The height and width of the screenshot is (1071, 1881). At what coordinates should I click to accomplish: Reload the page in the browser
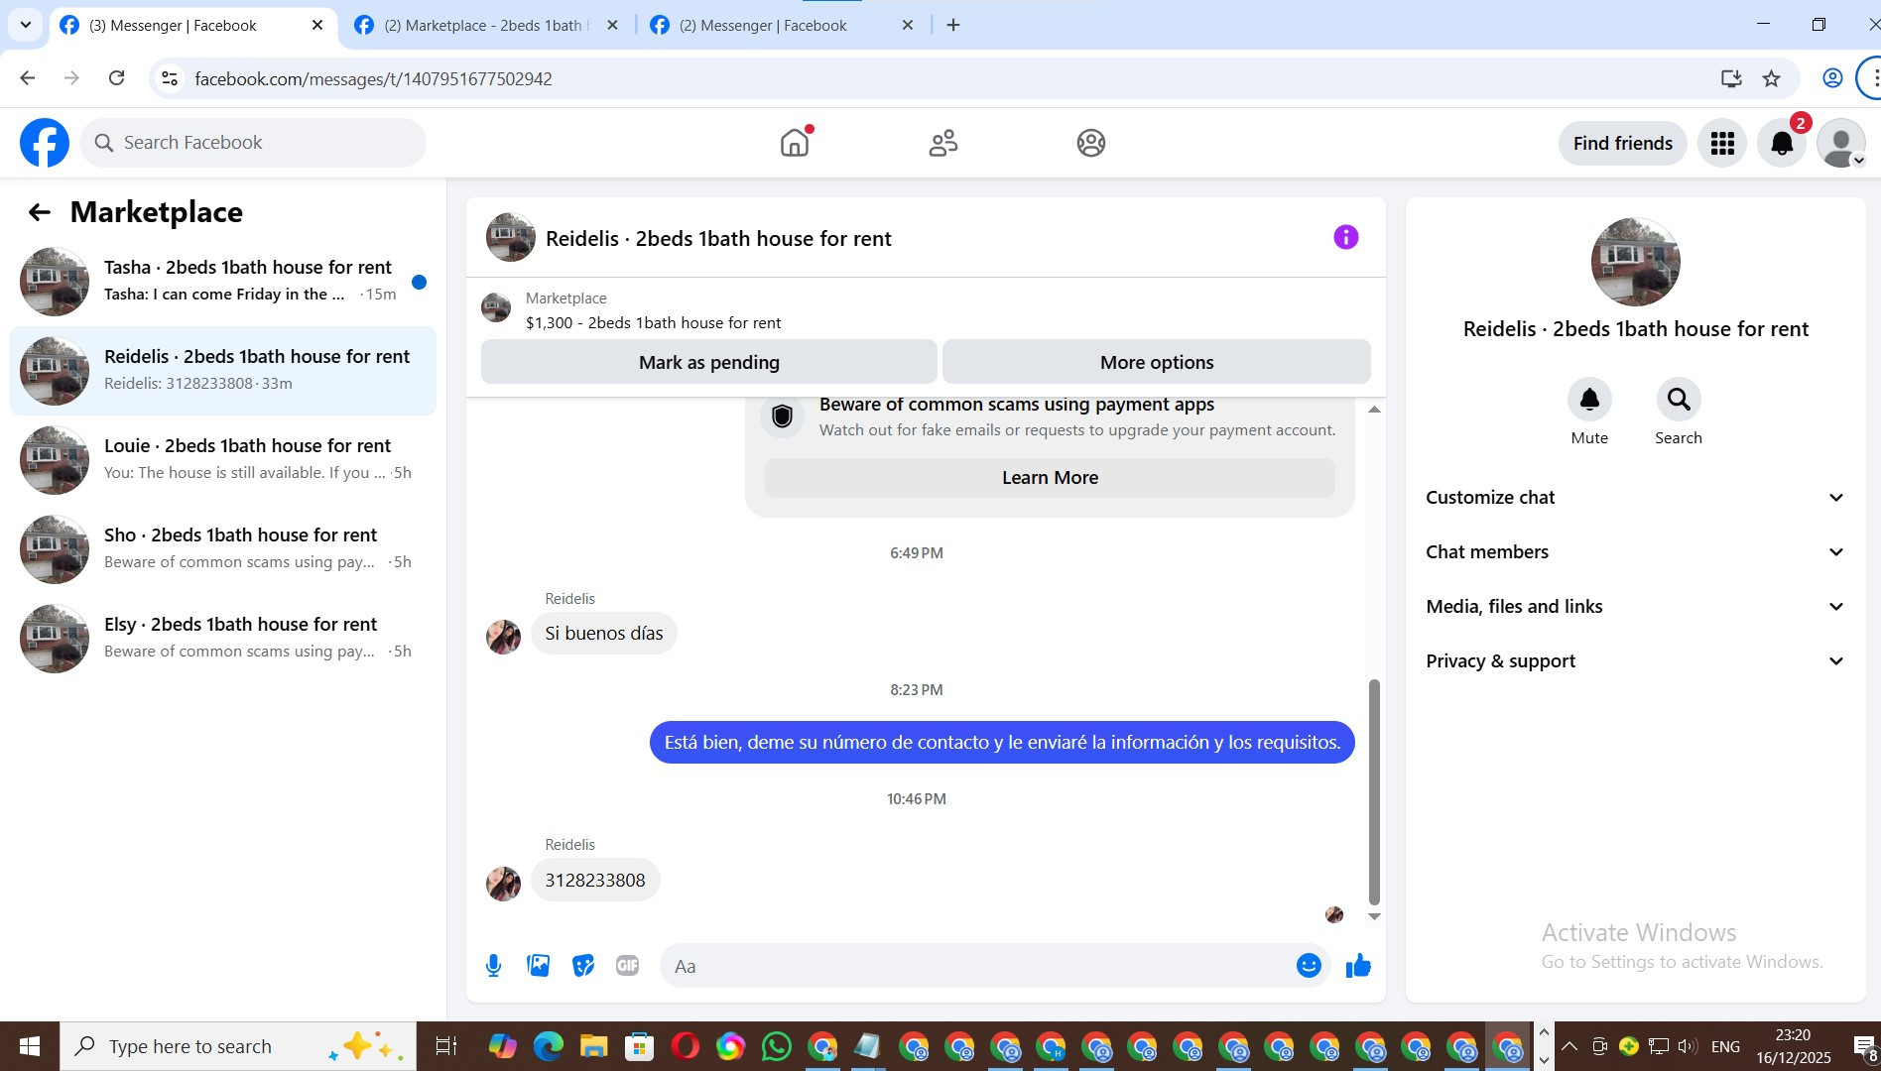pos(116,78)
